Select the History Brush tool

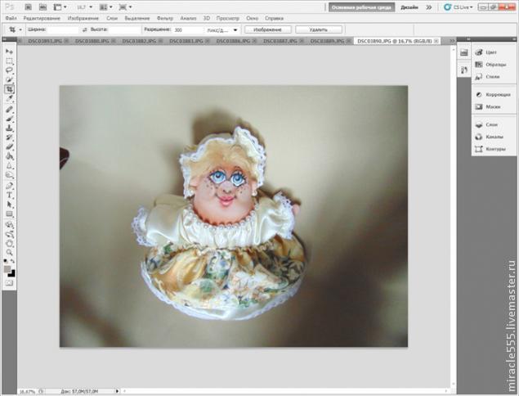click(9, 137)
